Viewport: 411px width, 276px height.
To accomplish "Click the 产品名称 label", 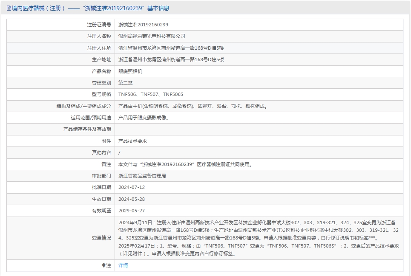I will pos(101,71).
